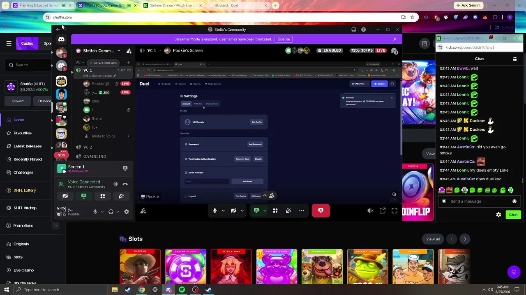This screenshot has width=526, height=295.
Task: Create channel with plus icon beside VC category
Action: tap(128, 63)
